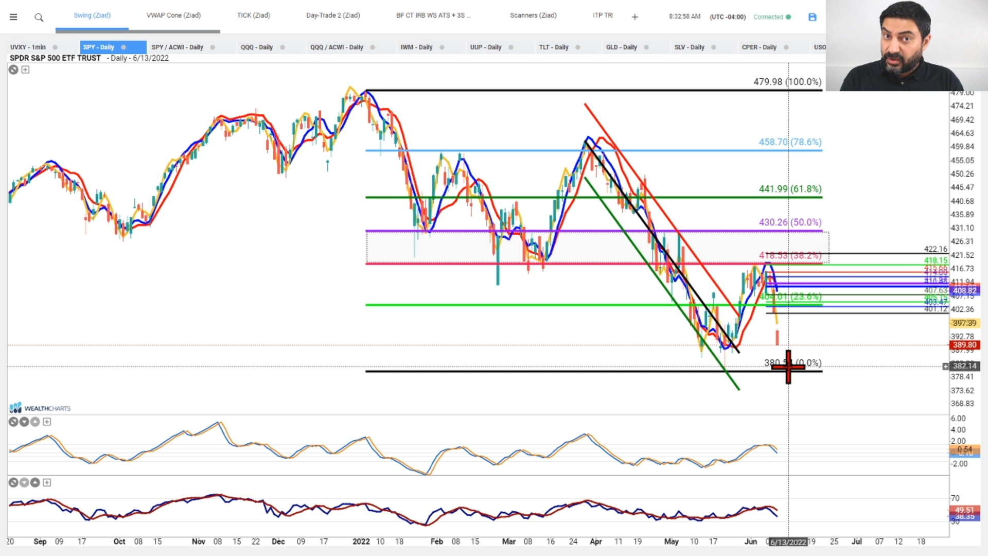
Task: Select GLD - Daily chart tab
Action: coord(621,47)
